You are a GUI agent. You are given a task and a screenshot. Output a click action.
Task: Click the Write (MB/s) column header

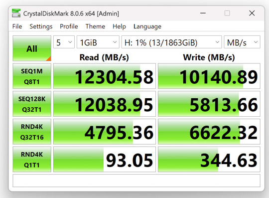pyautogui.click(x=209, y=57)
